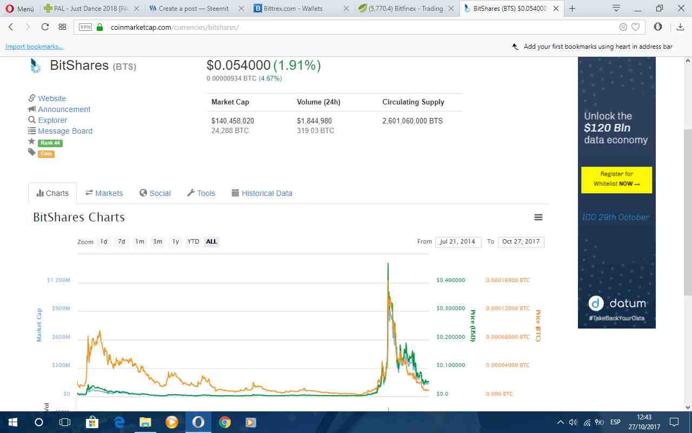Open the chart hamburger menu icon
Image resolution: width=692 pixels, height=433 pixels.
pyautogui.click(x=538, y=217)
